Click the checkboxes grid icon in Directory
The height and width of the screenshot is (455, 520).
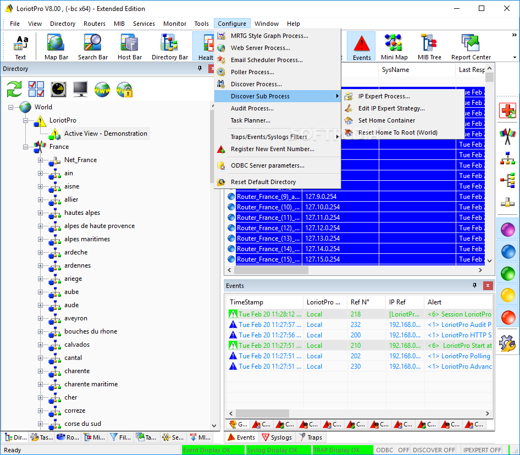[36, 89]
